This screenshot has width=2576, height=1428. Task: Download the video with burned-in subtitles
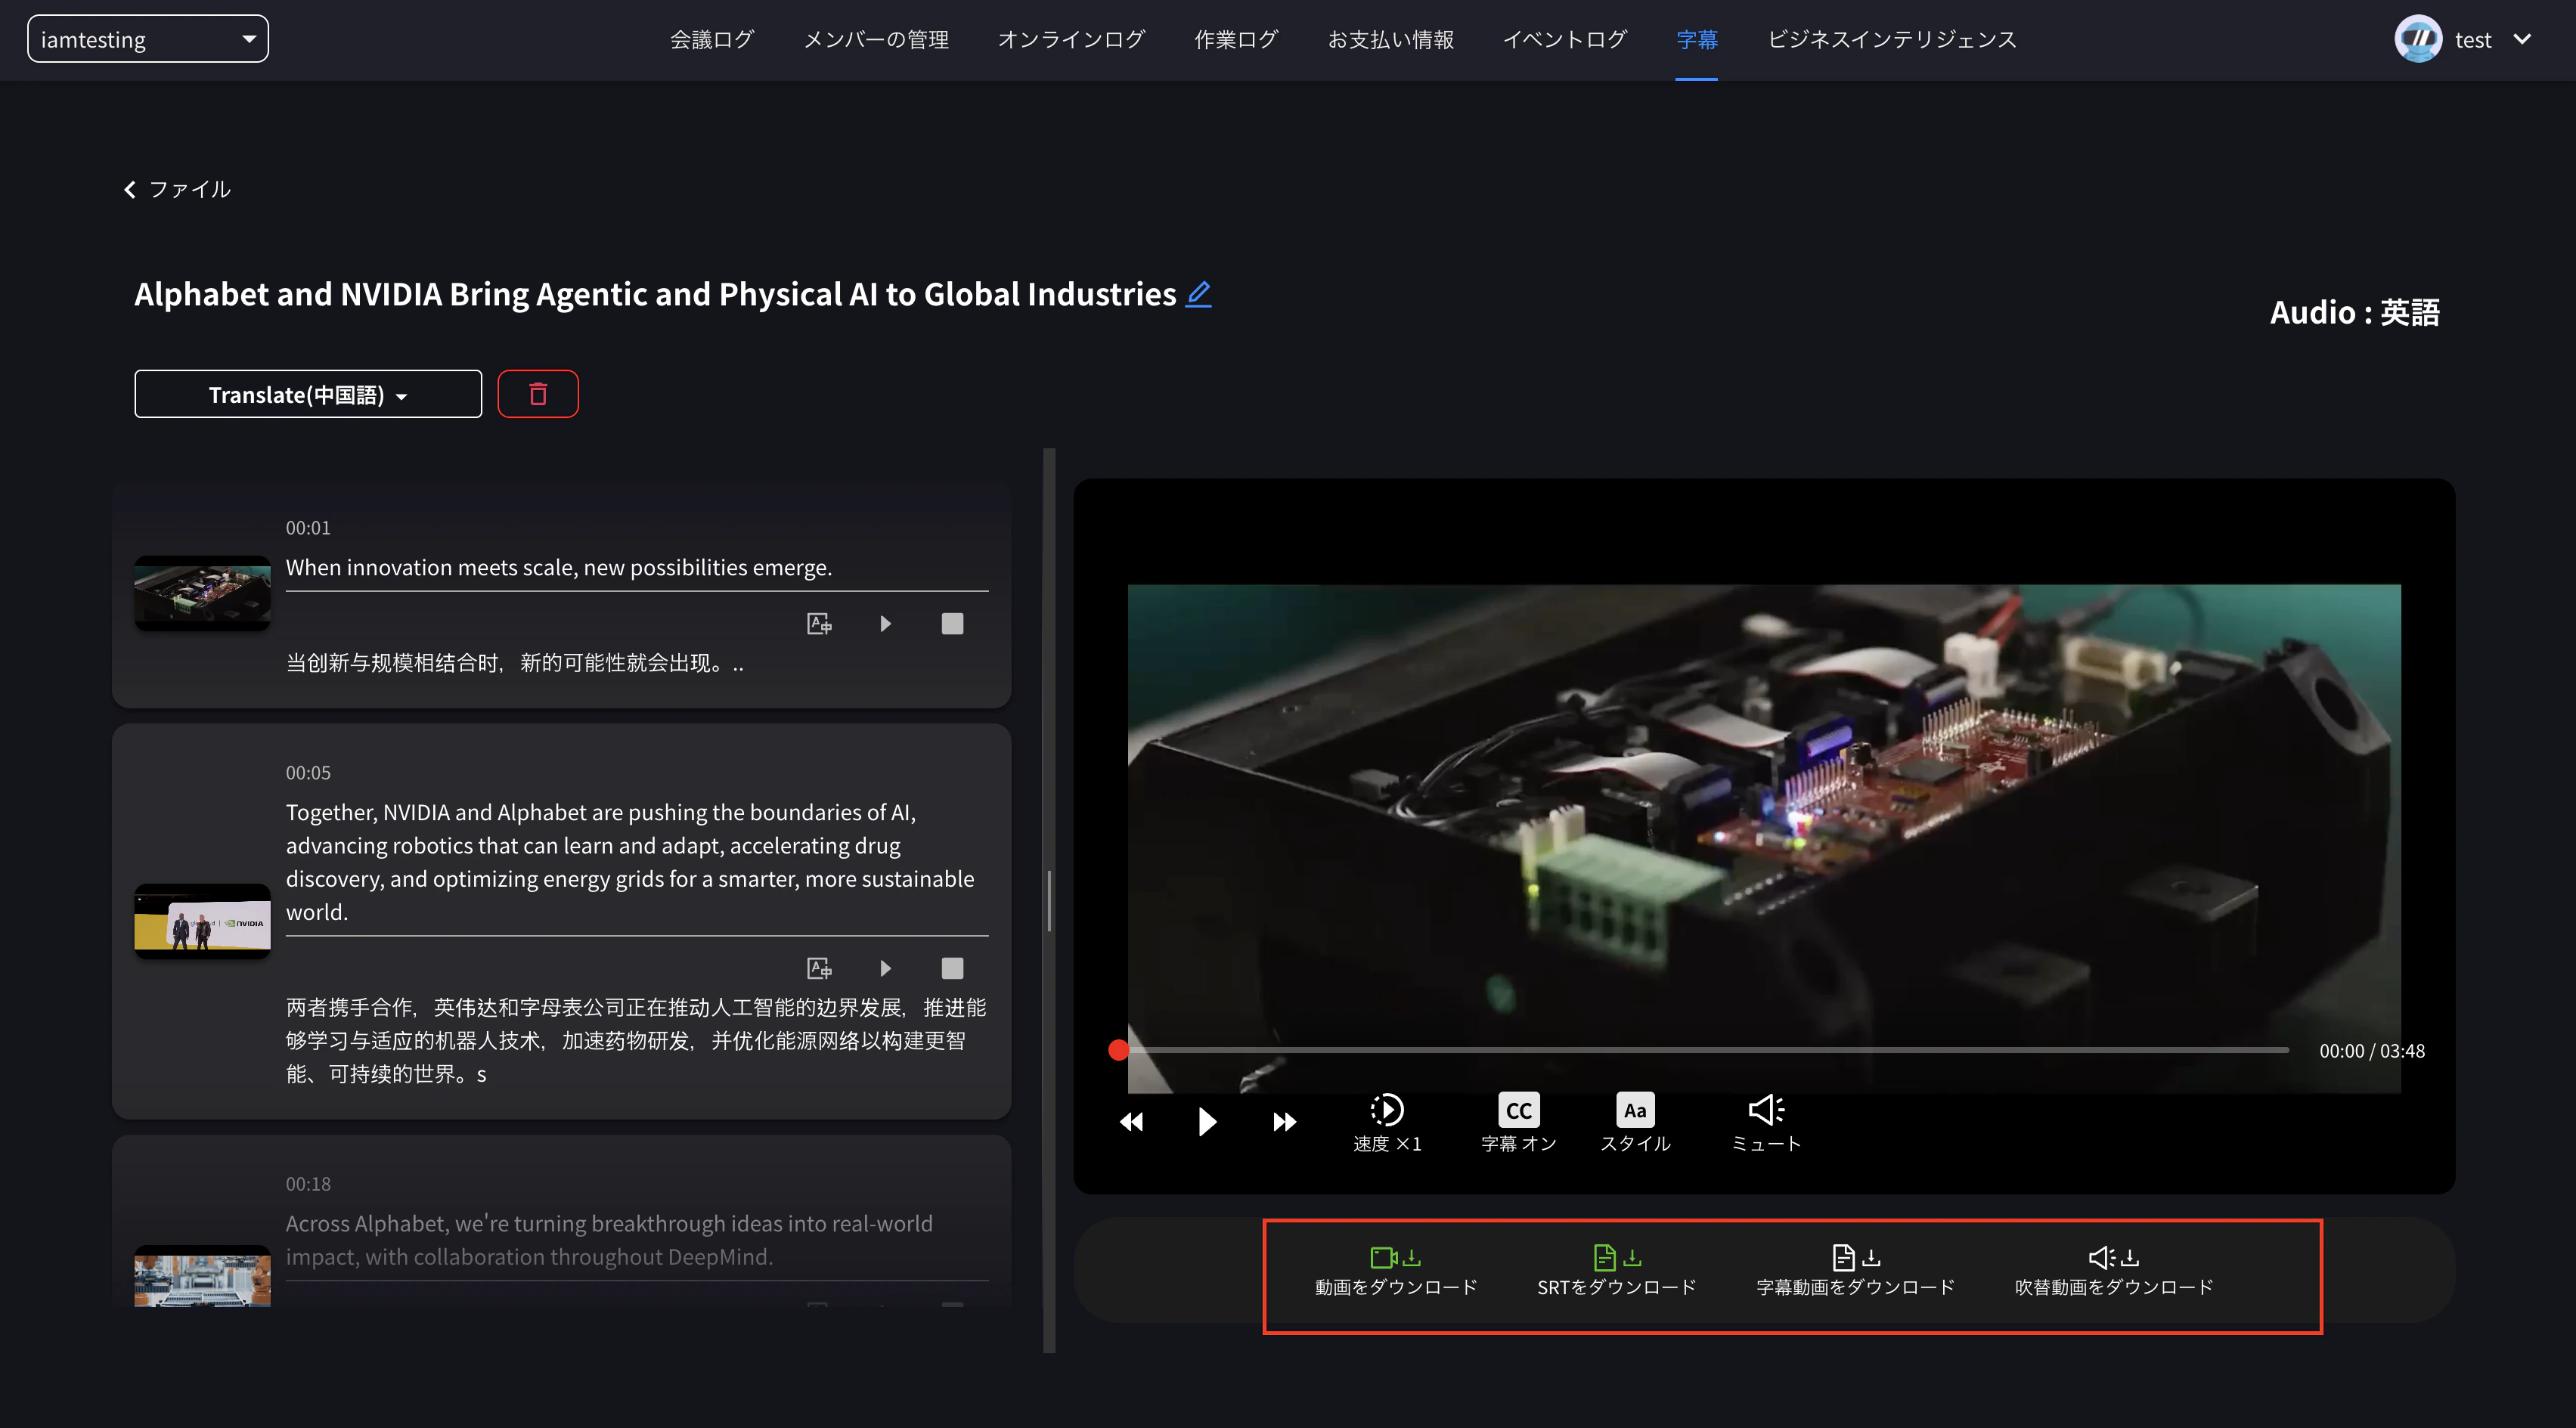click(x=1855, y=1271)
